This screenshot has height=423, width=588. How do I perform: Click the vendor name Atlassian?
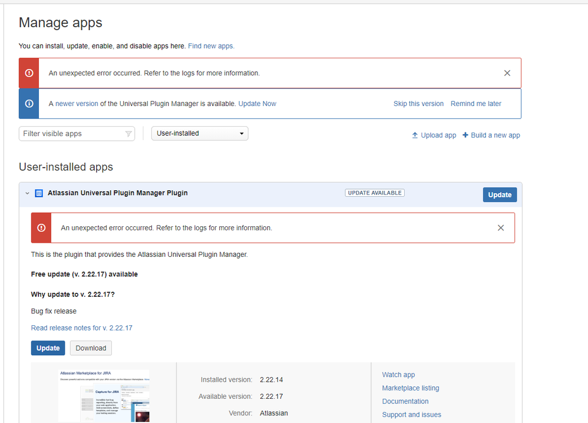pyautogui.click(x=274, y=413)
